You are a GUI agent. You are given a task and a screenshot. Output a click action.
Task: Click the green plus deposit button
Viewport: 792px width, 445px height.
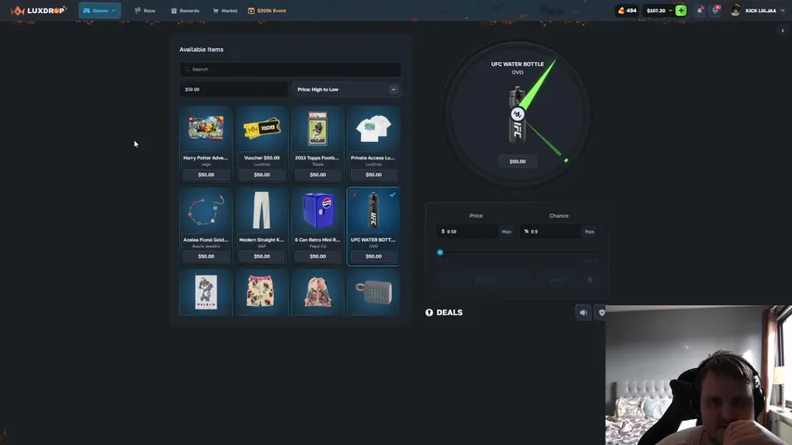tap(681, 10)
